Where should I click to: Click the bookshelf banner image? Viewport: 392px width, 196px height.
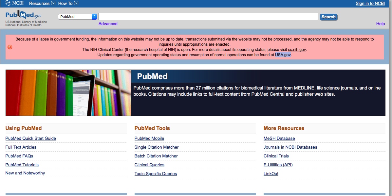(x=68, y=93)
